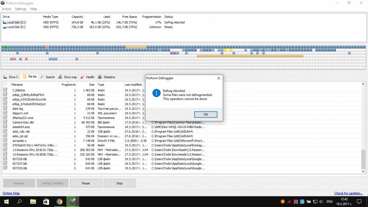This screenshot has height=207, width=368.
Task: Open the Online Help link
Action: [x=11, y=193]
